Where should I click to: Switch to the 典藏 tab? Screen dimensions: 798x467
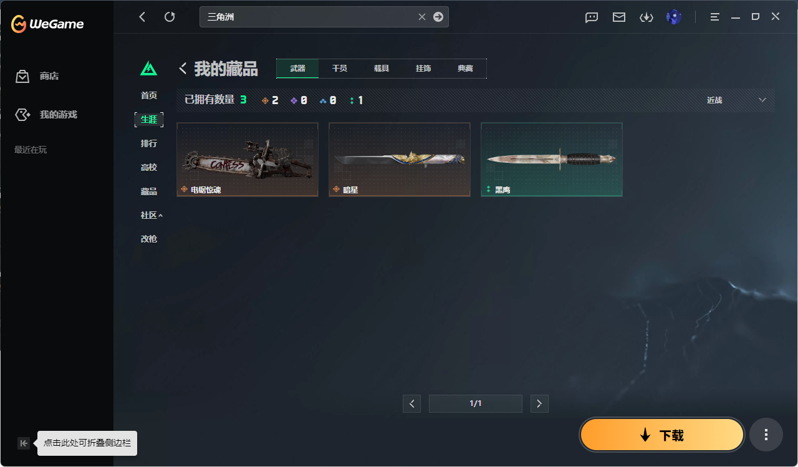(x=465, y=69)
